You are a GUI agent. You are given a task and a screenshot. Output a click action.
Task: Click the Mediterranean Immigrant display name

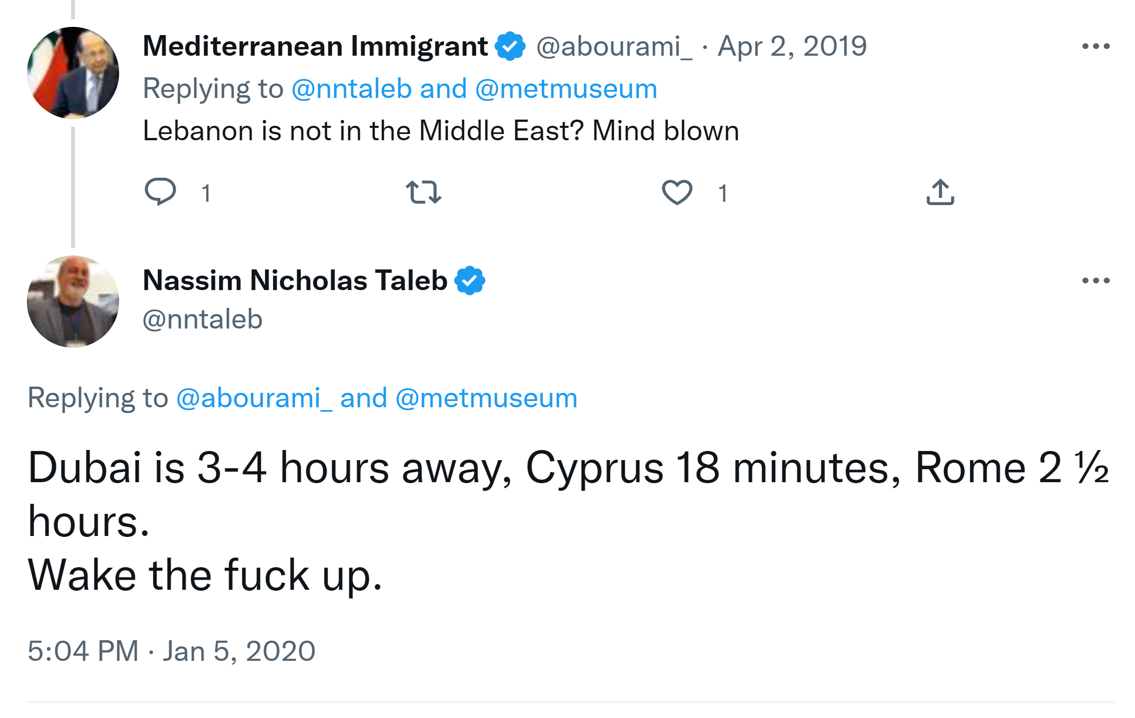pyautogui.click(x=315, y=46)
